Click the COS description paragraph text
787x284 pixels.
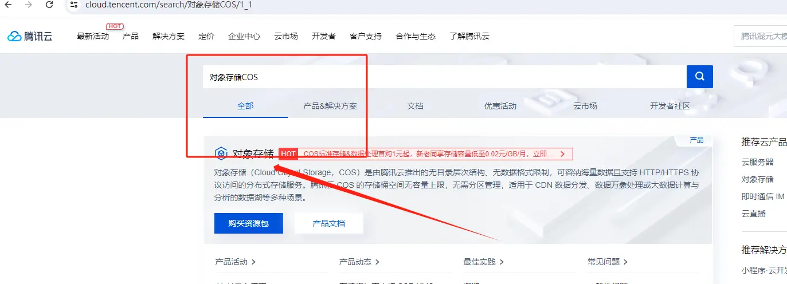(457, 185)
